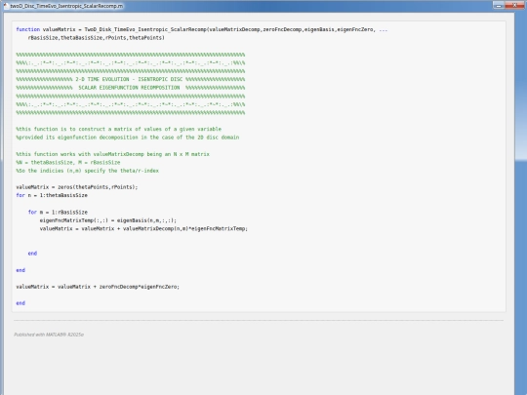
Task: Click the line 'valueMatrix = zeros(thetaPoints,rPoints);'
Action: point(77,187)
